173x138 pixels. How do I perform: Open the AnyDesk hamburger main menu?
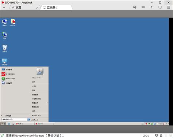pos(169,7)
